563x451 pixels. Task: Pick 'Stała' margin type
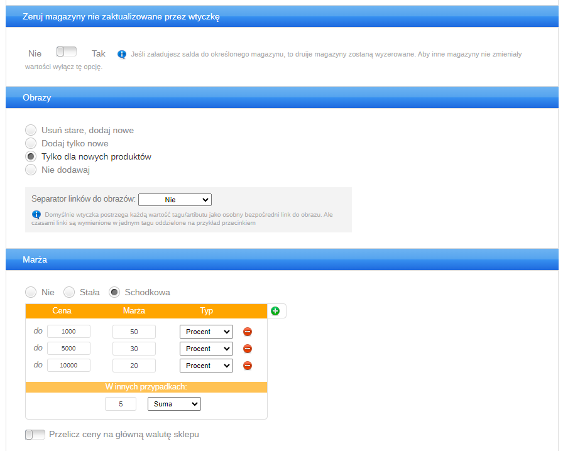(x=70, y=292)
